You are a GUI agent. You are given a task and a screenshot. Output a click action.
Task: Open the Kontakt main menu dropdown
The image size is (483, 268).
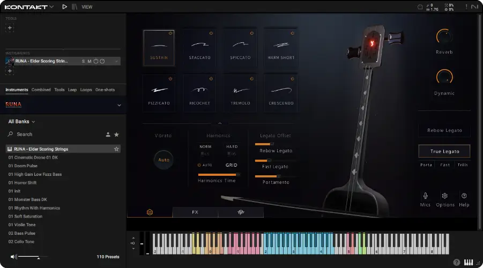29,7
